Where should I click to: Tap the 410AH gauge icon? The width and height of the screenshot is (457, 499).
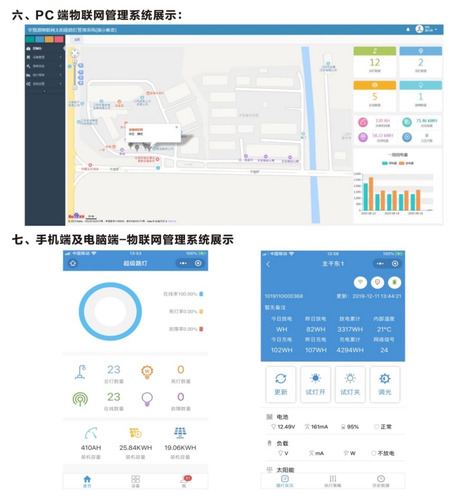91,433
